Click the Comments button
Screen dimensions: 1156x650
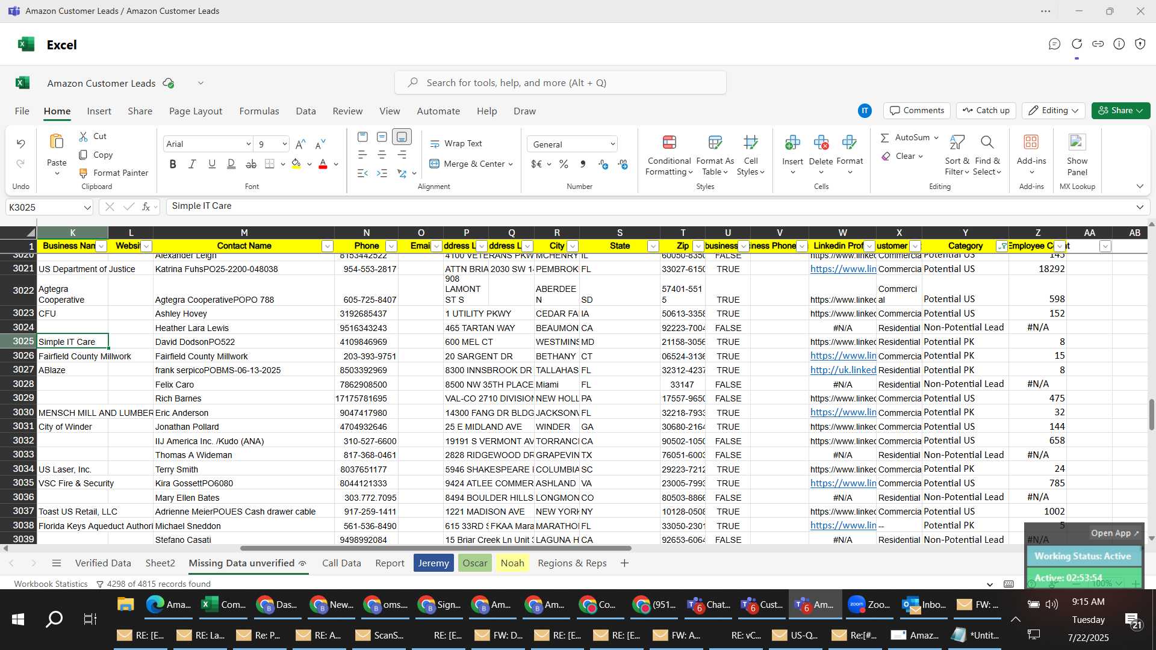coord(917,110)
